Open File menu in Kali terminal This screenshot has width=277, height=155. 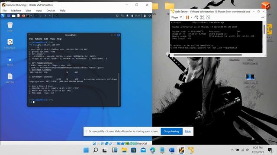pos(31,39)
